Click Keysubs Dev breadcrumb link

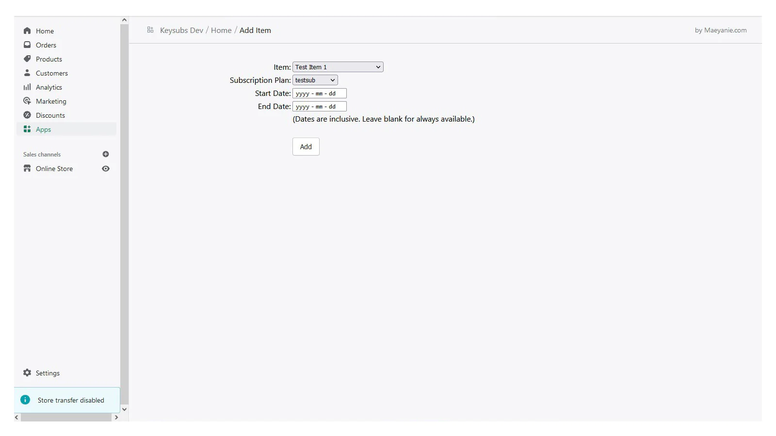pyautogui.click(x=182, y=30)
